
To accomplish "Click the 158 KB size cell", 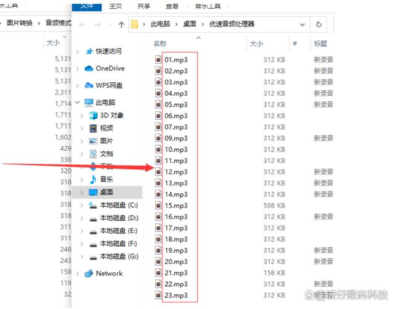I will click(274, 273).
